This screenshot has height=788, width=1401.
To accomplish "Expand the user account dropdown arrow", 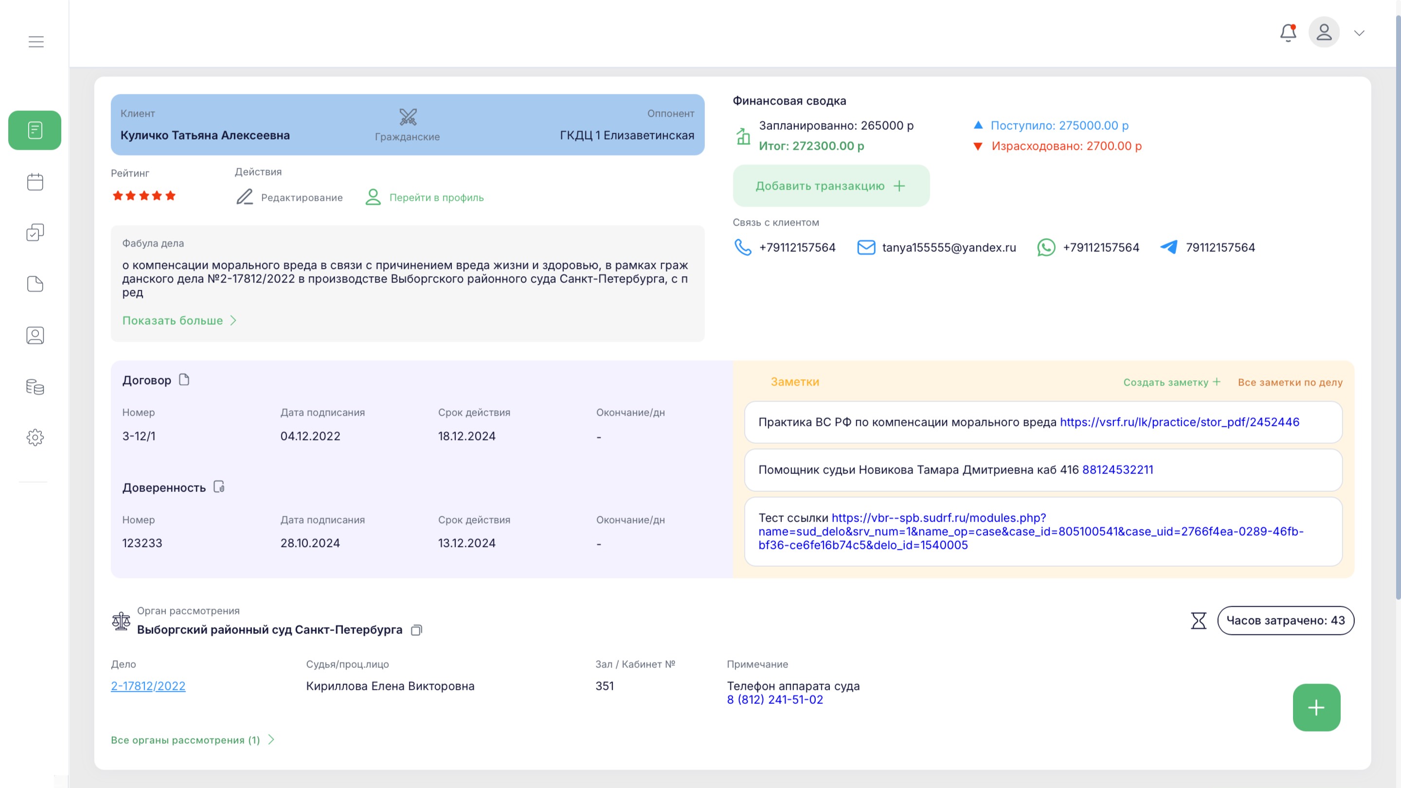I will tap(1359, 33).
